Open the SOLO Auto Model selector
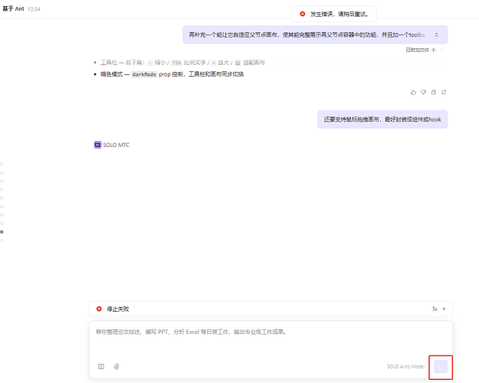The width and height of the screenshot is (479, 383). click(405, 366)
